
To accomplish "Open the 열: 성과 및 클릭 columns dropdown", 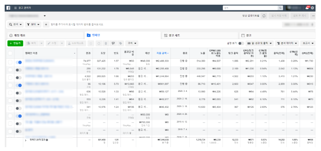I will tap(260, 43).
